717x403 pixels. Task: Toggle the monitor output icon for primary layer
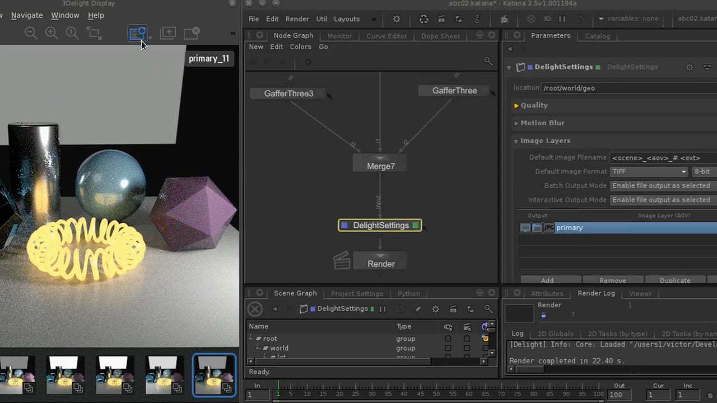coord(525,228)
